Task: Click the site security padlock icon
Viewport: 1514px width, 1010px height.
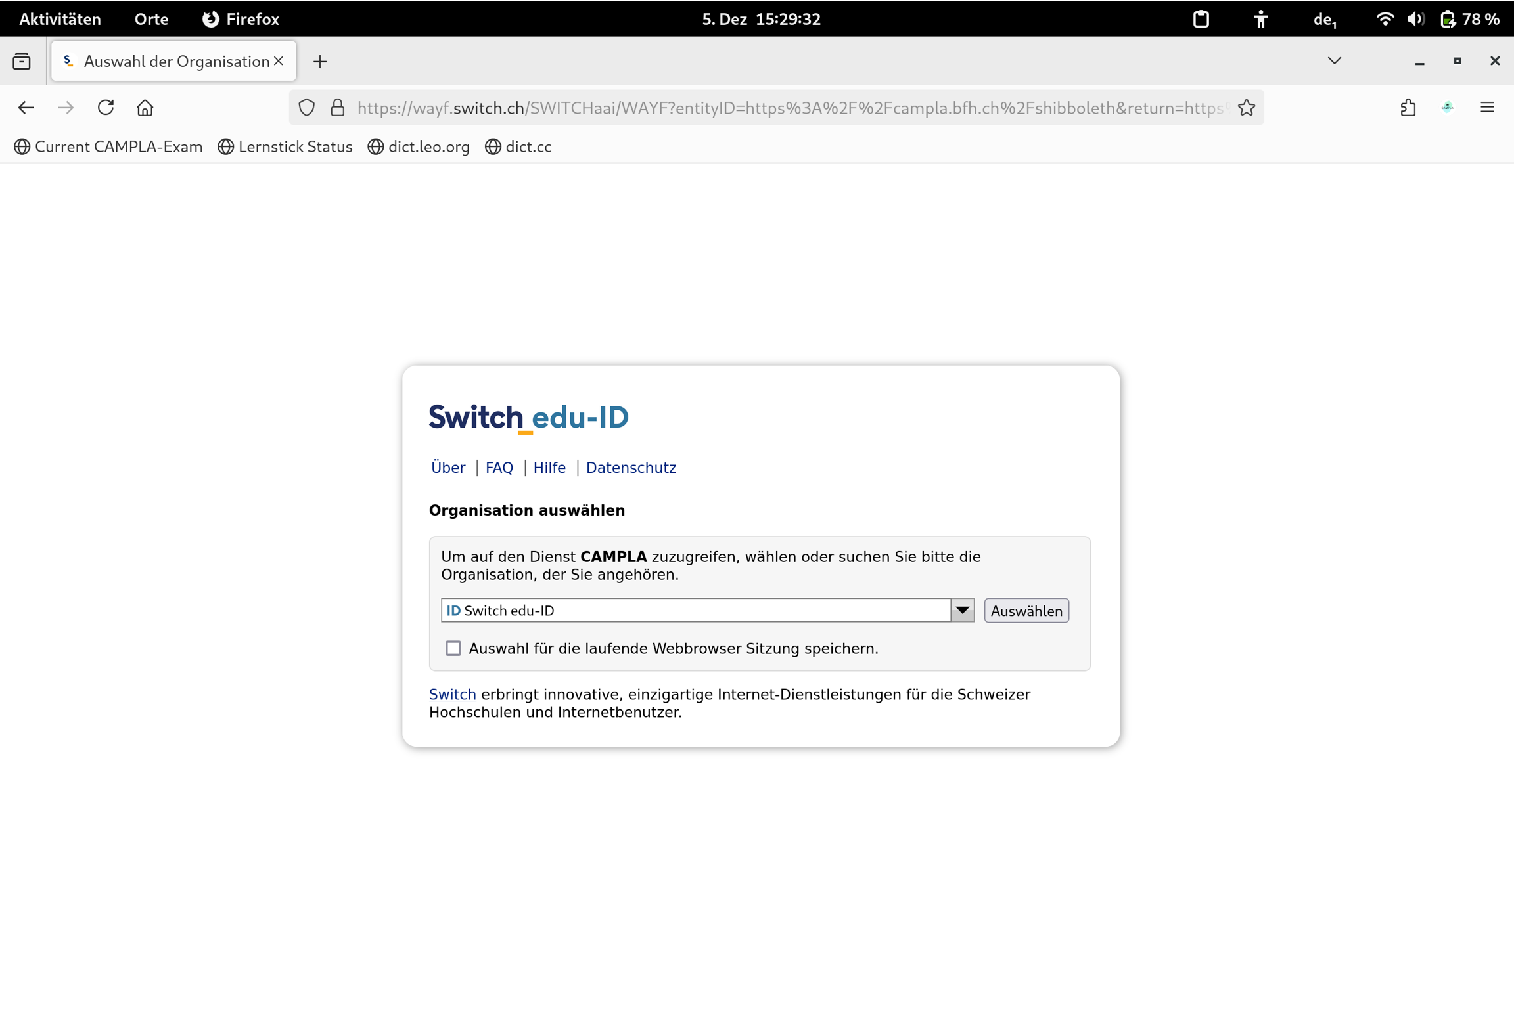Action: point(338,108)
